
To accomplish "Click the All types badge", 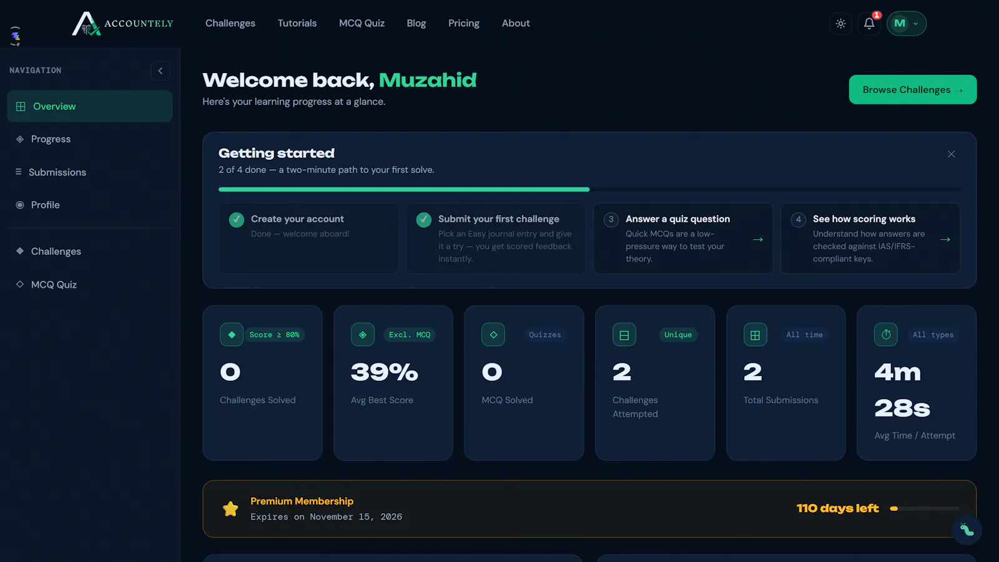I will [933, 335].
